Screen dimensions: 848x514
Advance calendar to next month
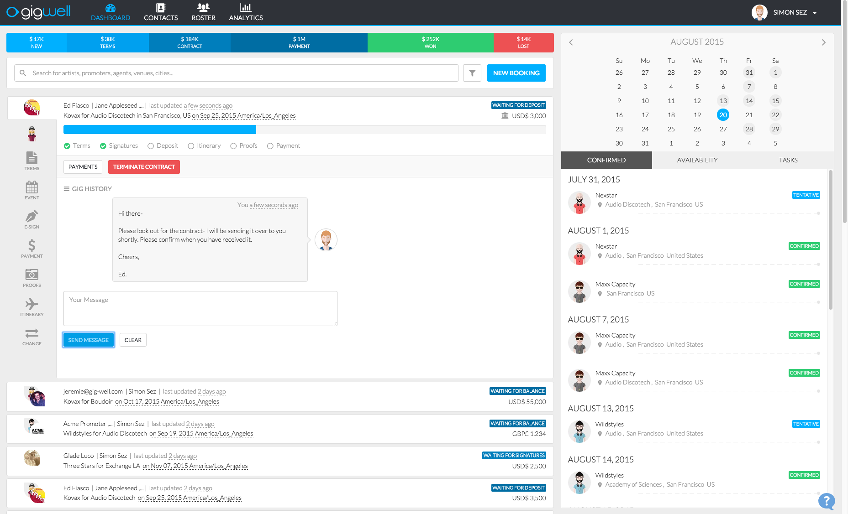(824, 42)
